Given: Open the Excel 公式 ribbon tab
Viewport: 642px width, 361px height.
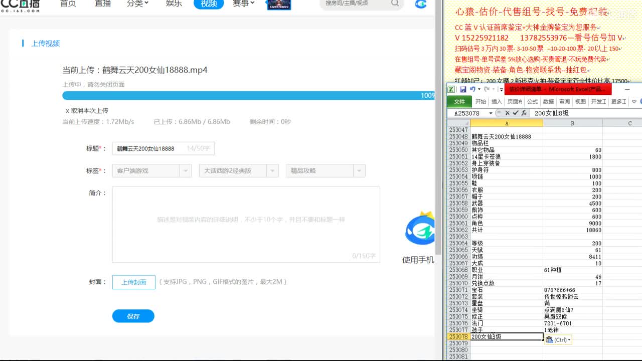Looking at the screenshot, I should point(532,101).
